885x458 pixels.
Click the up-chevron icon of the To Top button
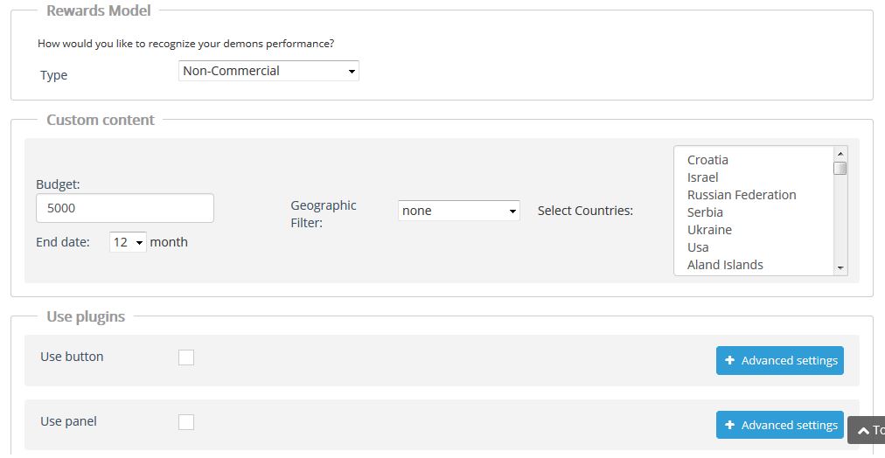click(863, 432)
